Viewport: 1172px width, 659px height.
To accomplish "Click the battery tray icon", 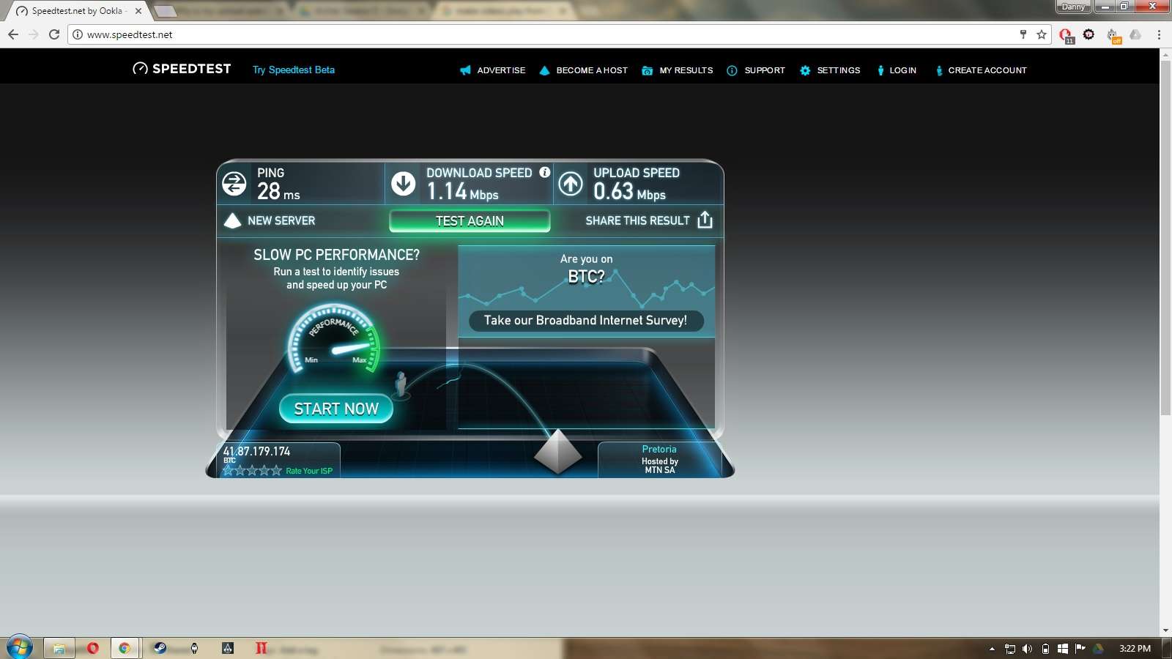I will point(1045,649).
